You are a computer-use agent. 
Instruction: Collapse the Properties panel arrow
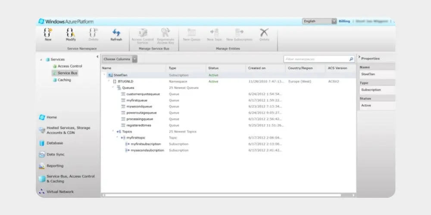coord(359,57)
